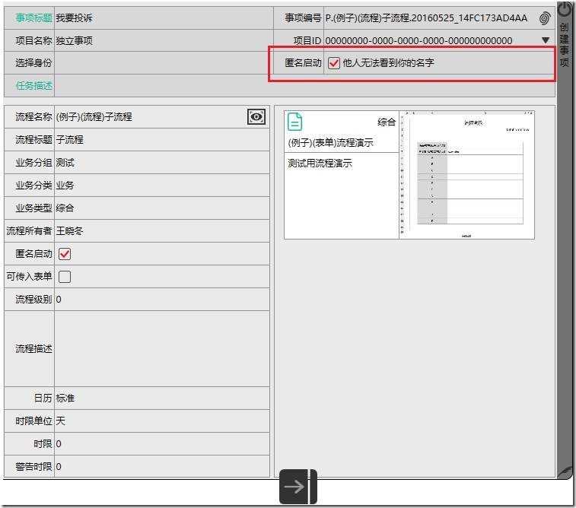Click the 测试用流程演示 description text

click(320, 164)
